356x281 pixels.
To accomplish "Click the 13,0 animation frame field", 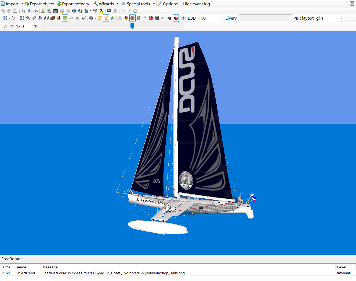I will [23, 26].
